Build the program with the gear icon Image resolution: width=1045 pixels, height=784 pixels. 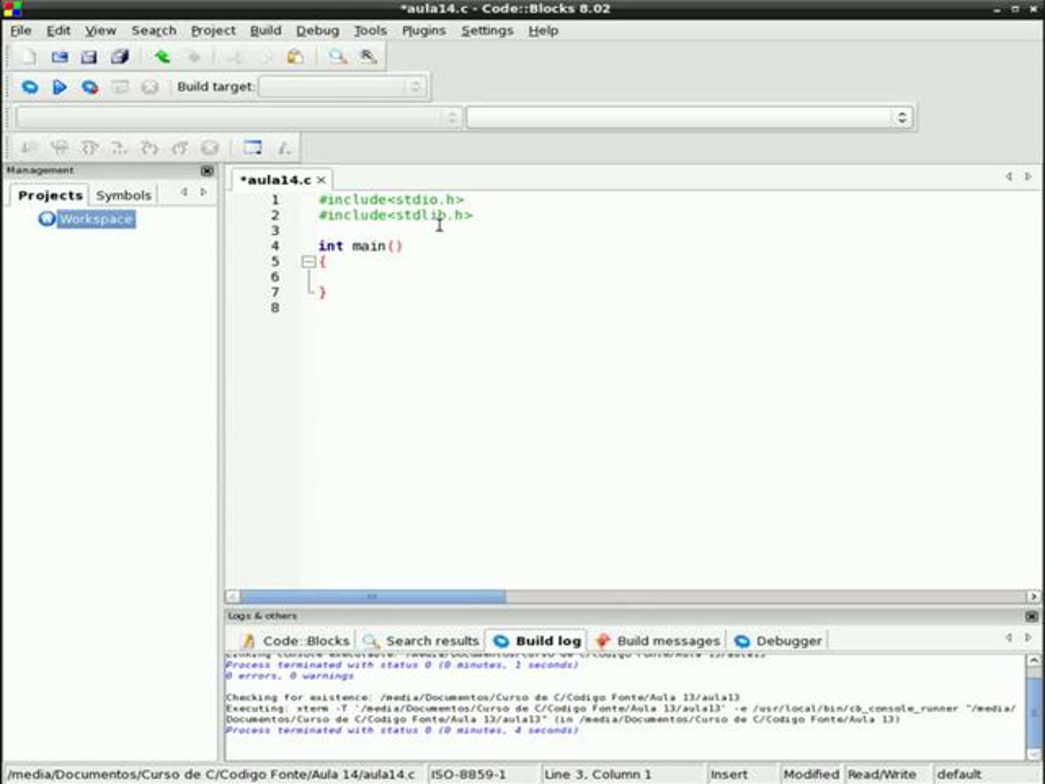[x=29, y=87]
